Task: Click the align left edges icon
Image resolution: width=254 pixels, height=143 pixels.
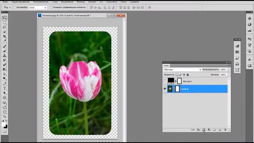Action: click(105, 7)
